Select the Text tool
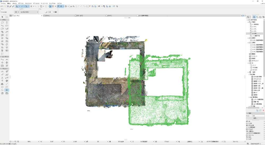The image size is (265, 145). (2, 78)
